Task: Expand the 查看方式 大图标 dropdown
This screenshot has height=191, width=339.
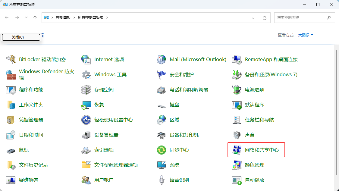Action: click(x=306, y=35)
